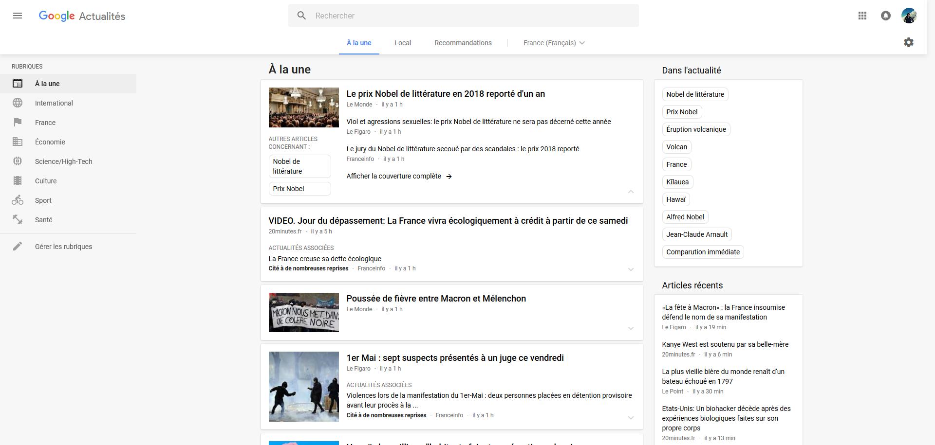Viewport: 935px width, 445px height.
Task: Open the Google apps grid
Action: tap(862, 16)
